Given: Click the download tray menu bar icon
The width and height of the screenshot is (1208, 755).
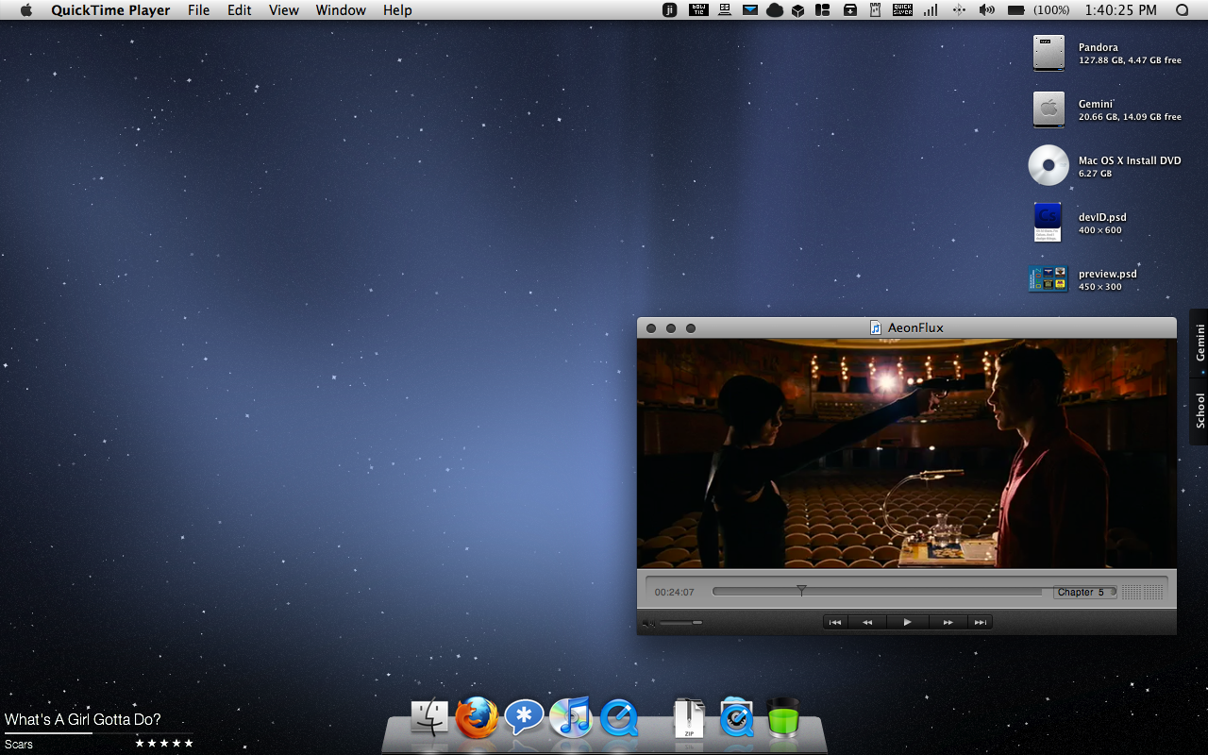Looking at the screenshot, I should [x=850, y=10].
